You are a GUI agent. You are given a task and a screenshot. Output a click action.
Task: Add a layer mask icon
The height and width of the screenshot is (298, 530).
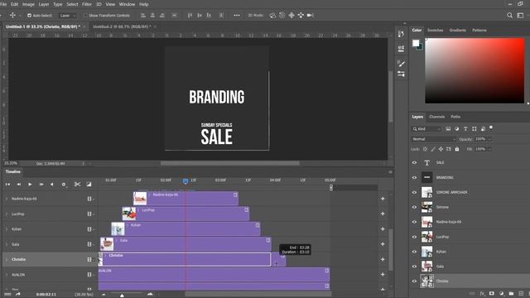[492, 294]
